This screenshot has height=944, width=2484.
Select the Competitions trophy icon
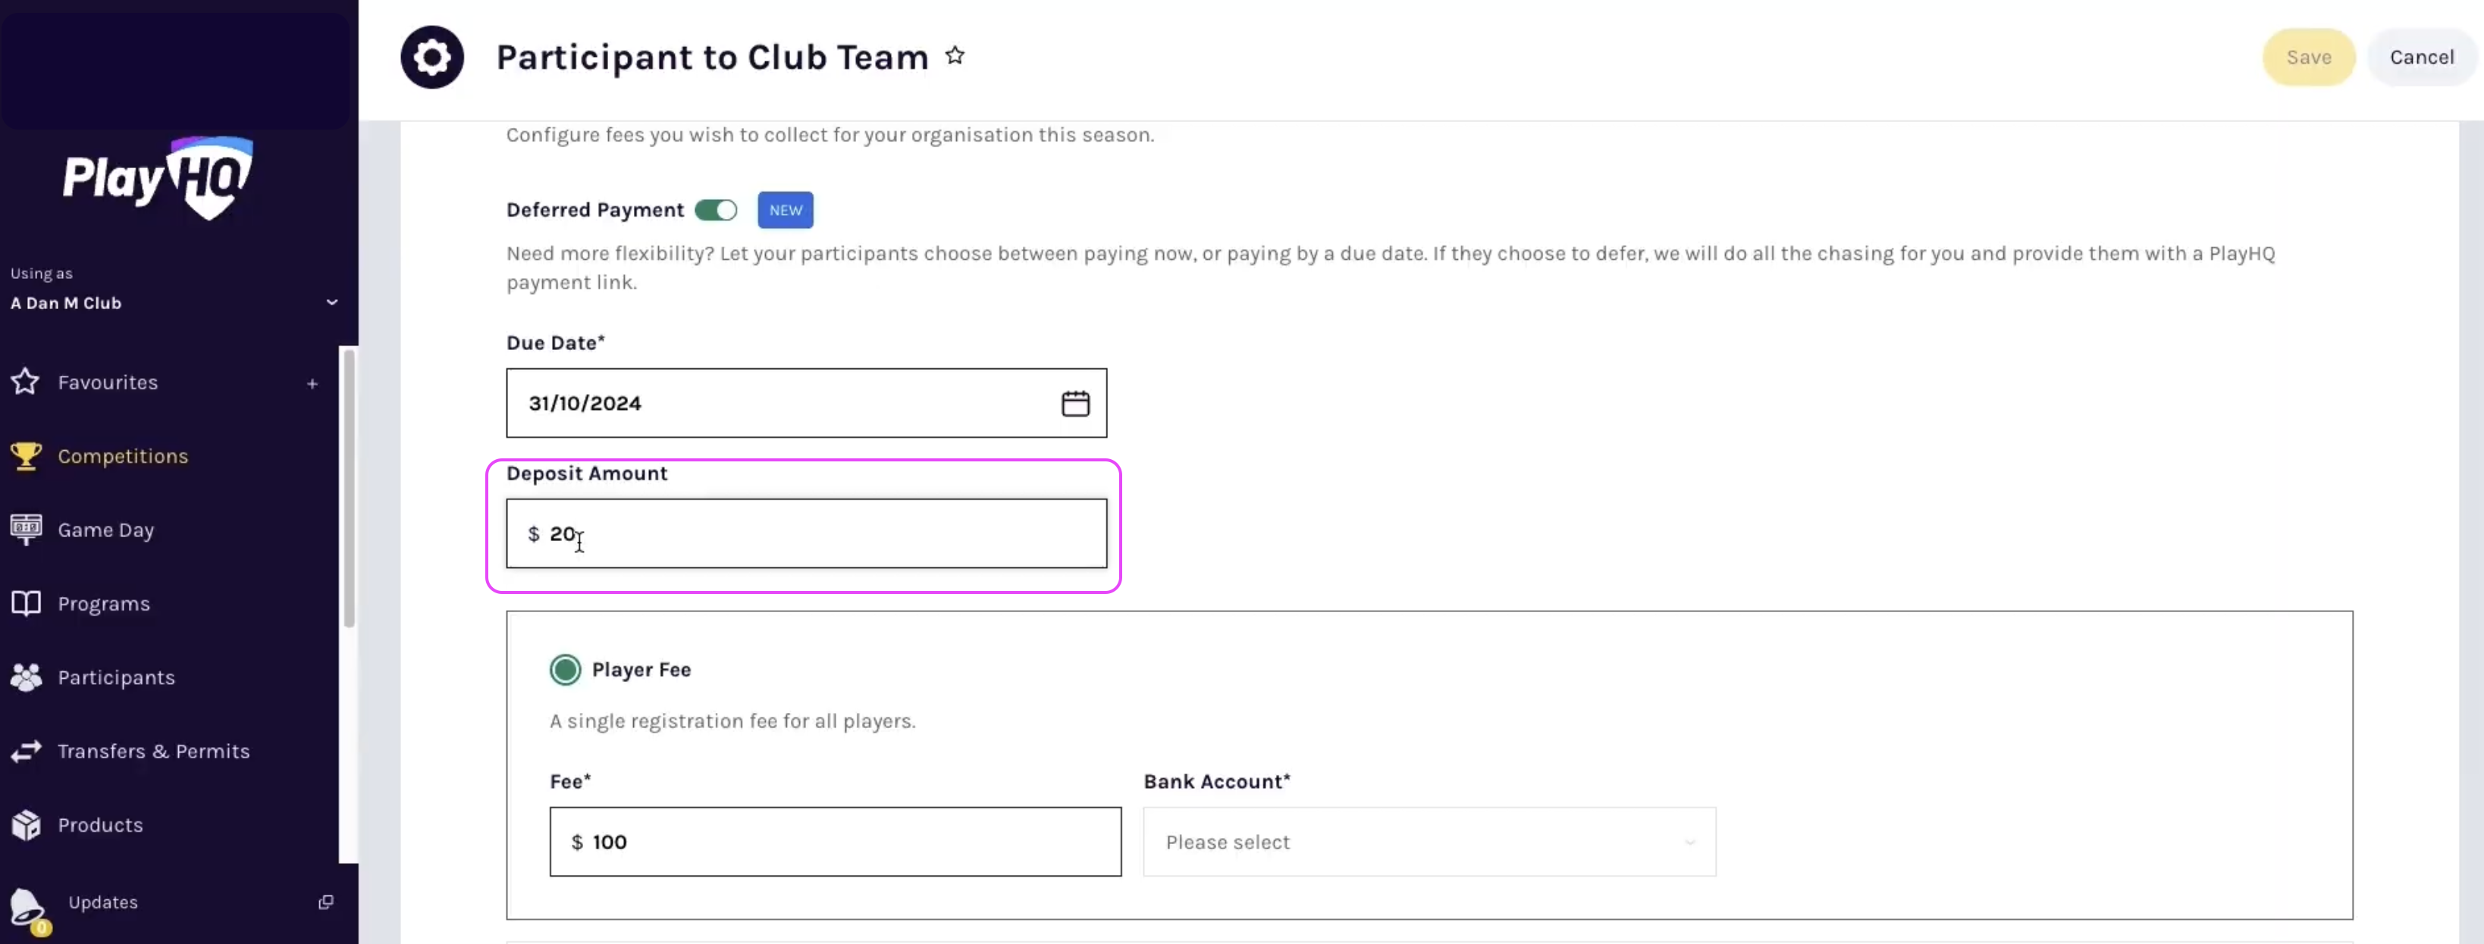tap(26, 455)
